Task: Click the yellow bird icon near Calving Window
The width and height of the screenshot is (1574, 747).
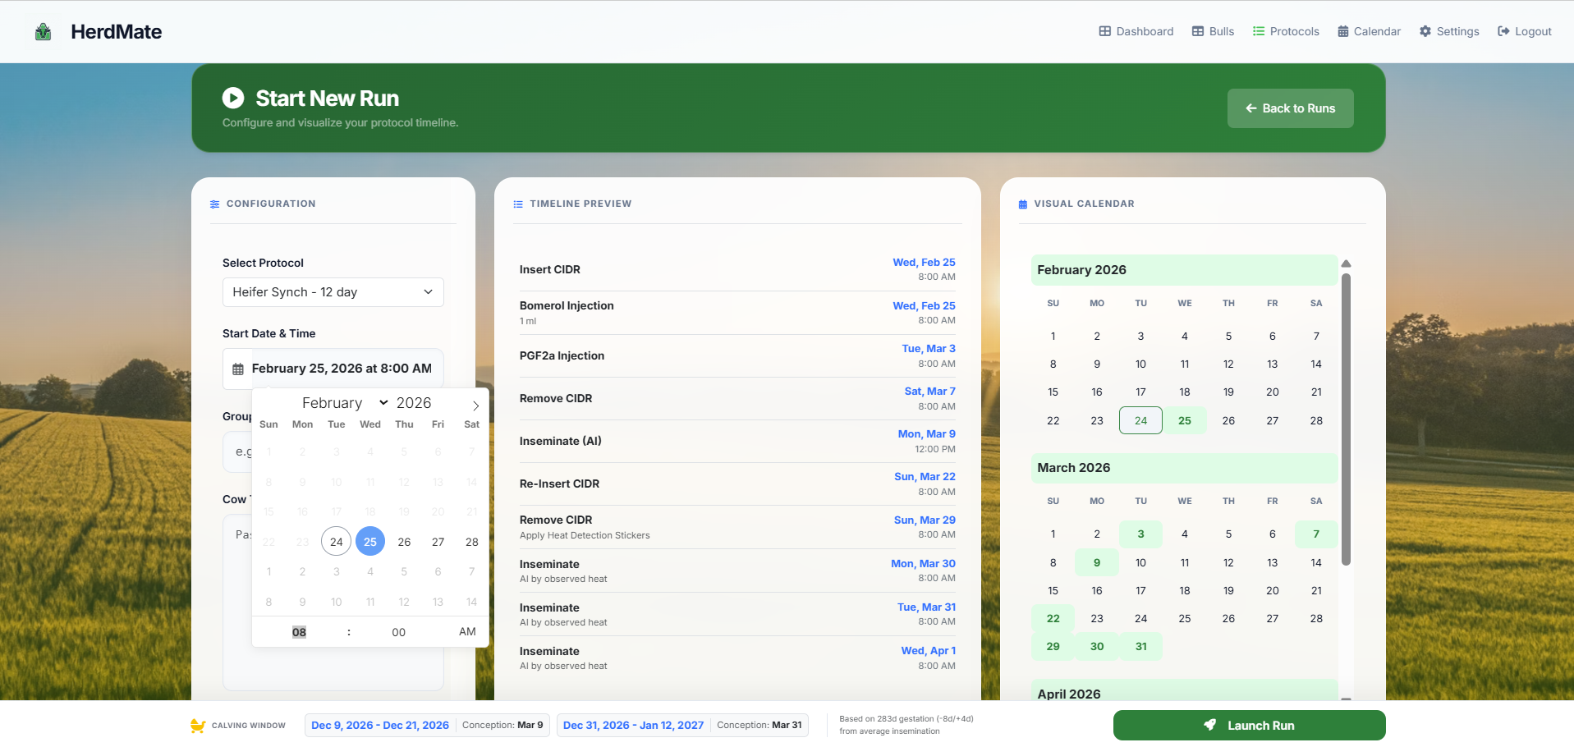Action: pyautogui.click(x=197, y=725)
